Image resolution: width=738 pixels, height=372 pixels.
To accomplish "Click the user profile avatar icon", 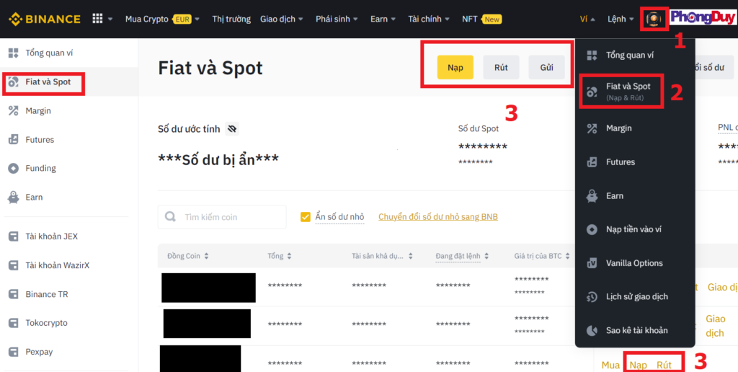I will point(654,19).
